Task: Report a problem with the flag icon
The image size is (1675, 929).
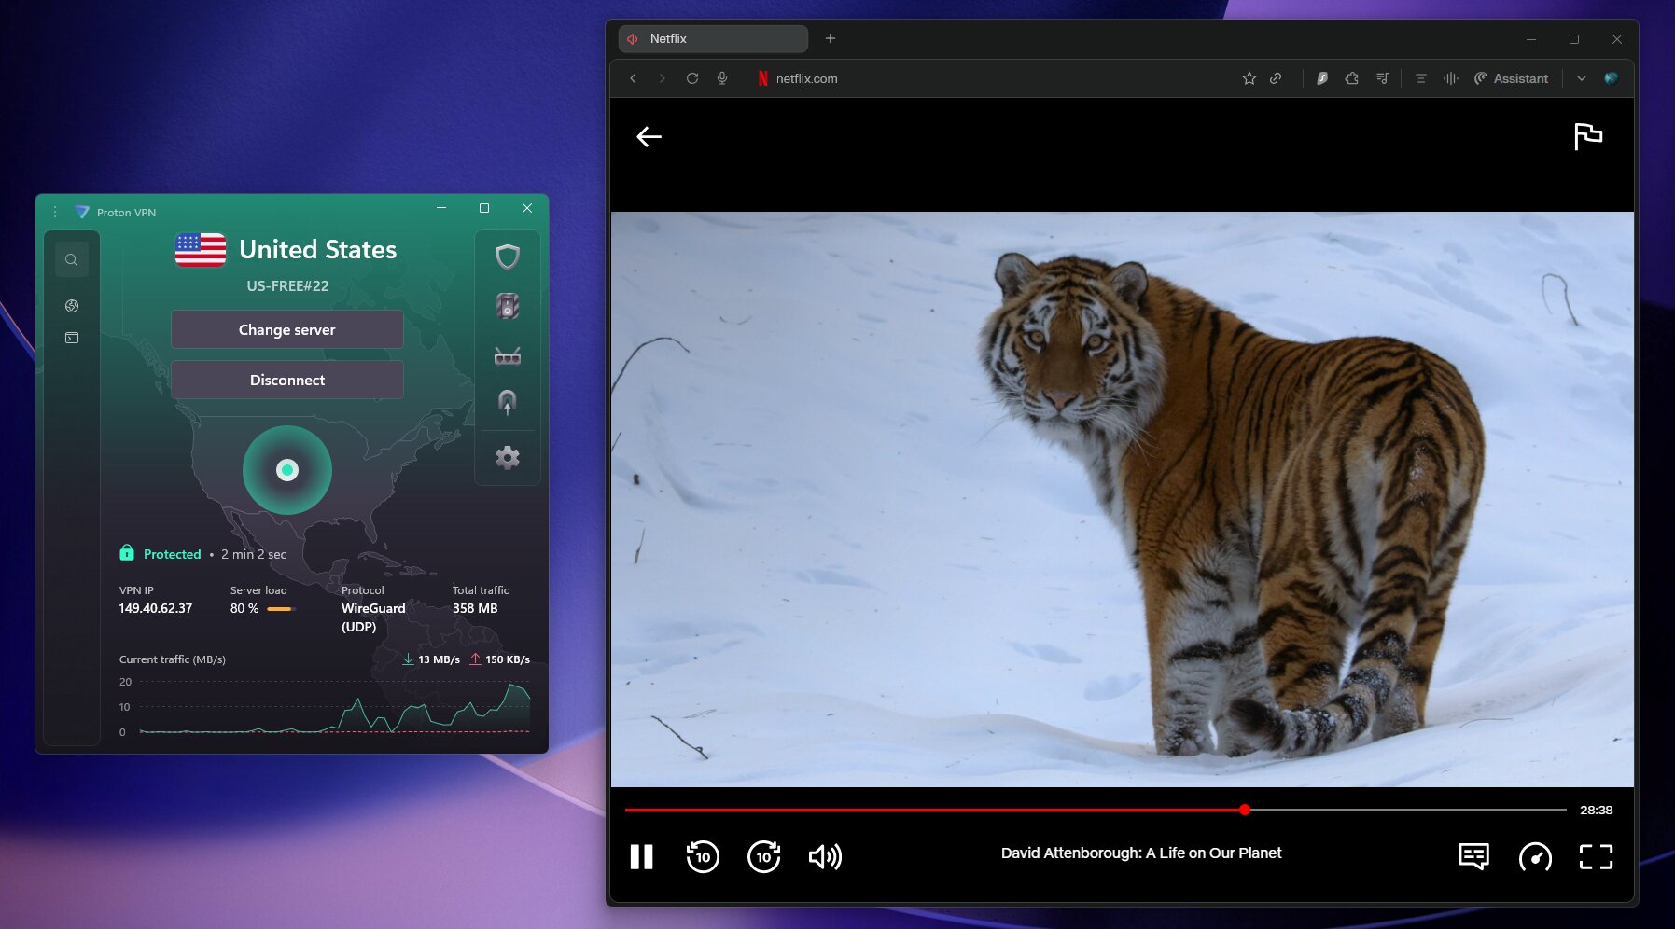Action: (1588, 136)
